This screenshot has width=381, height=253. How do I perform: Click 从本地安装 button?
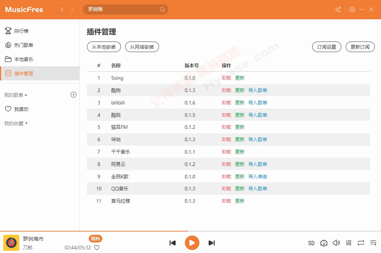point(104,47)
